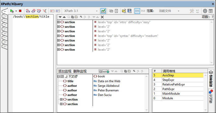Toggle the green checkmark validation button
The width and height of the screenshot is (216, 113).
coord(103,11)
